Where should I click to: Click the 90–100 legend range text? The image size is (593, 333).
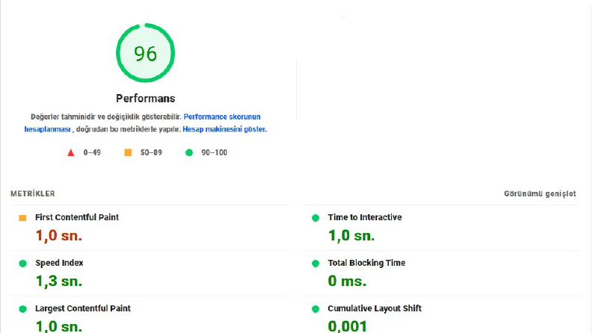[x=214, y=152]
